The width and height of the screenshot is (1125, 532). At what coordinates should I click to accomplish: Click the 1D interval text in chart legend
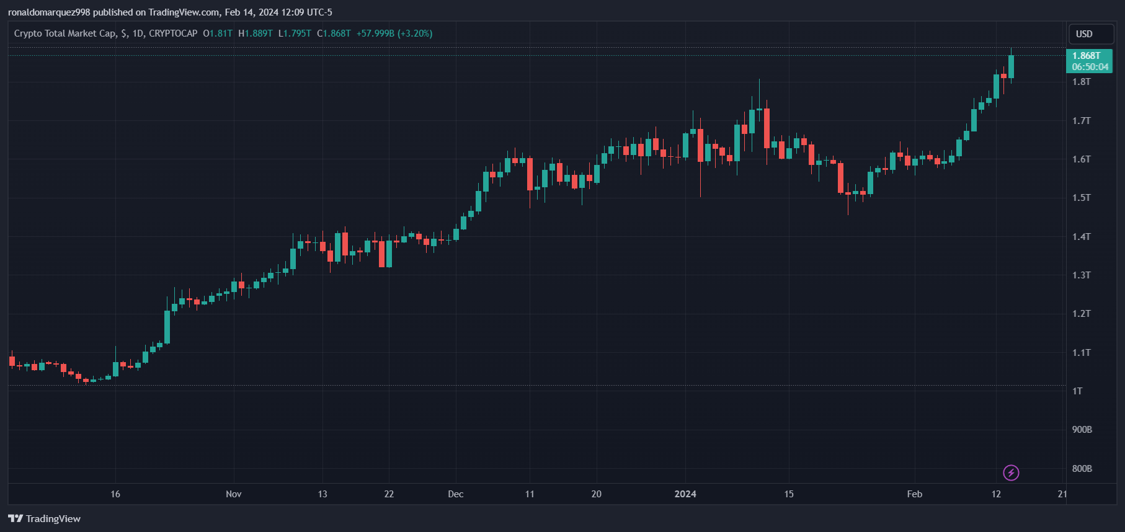(138, 33)
